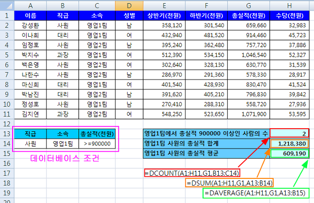Click header cell 수당(천원)

click(x=289, y=16)
